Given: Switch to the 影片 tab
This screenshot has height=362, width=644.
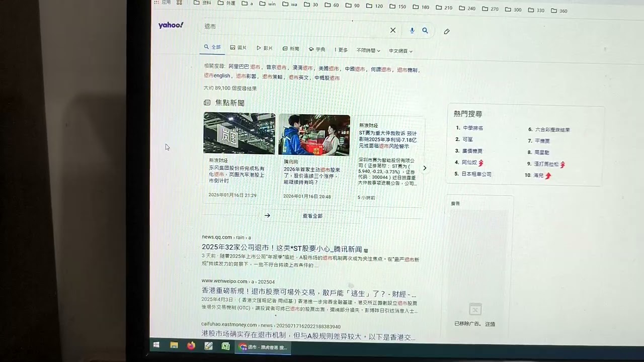Looking at the screenshot, I should (x=265, y=48).
